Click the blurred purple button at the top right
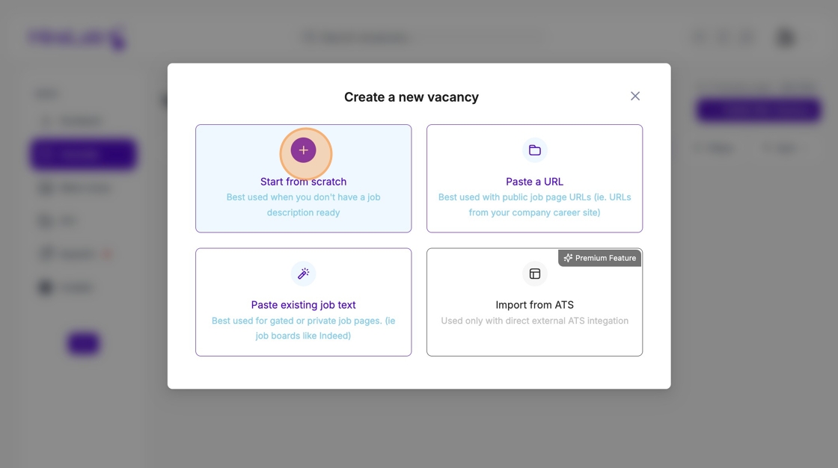 (758, 111)
